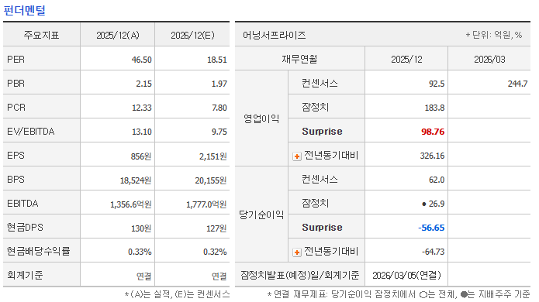The width and height of the screenshot is (539, 302).
Task: Click the 영업이익 group label
Action: (261, 118)
